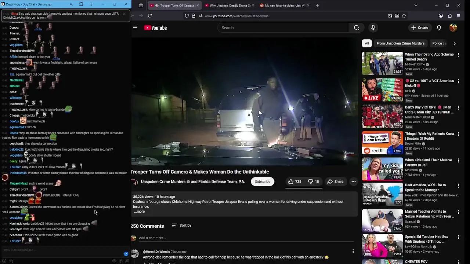This screenshot has width=470, height=264.
Task: Show next category chips arrow
Action: (455, 43)
